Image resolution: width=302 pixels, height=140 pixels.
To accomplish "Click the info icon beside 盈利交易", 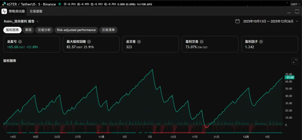I will point(201,42).
